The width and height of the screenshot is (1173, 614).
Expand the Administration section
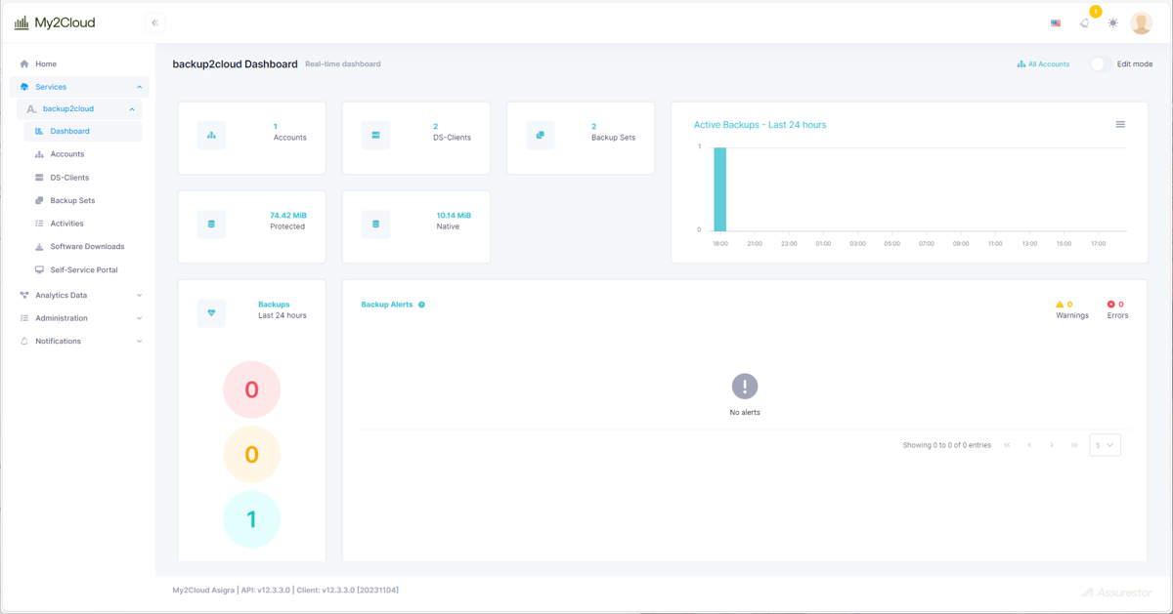(61, 317)
